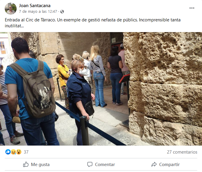Click the share arrow icon
Image resolution: width=202 pixels, height=172 pixels.
coord(154,164)
